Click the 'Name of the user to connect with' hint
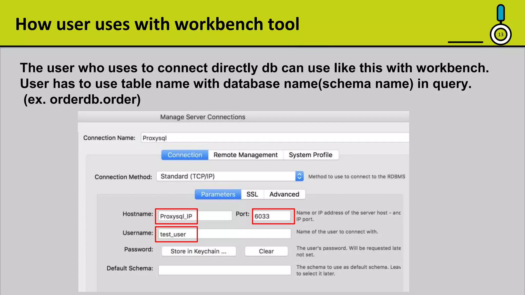Viewport: 525px width, 295px height. 337,232
